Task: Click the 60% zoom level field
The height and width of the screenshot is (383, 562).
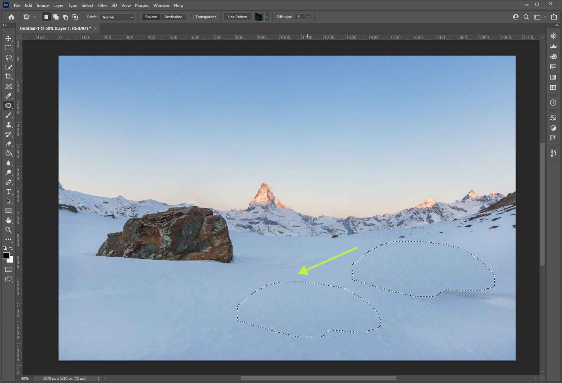Action: (x=25, y=378)
